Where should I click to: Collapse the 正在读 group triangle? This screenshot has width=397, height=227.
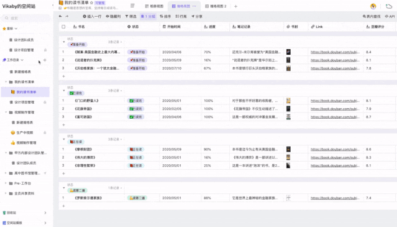pos(64,139)
